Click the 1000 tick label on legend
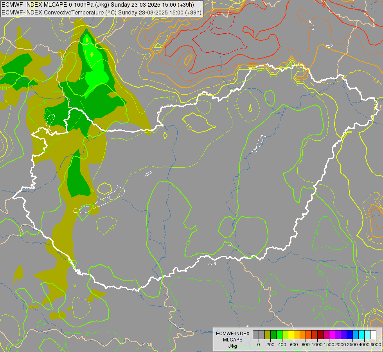This screenshot has height=352, width=383. [x=317, y=345]
